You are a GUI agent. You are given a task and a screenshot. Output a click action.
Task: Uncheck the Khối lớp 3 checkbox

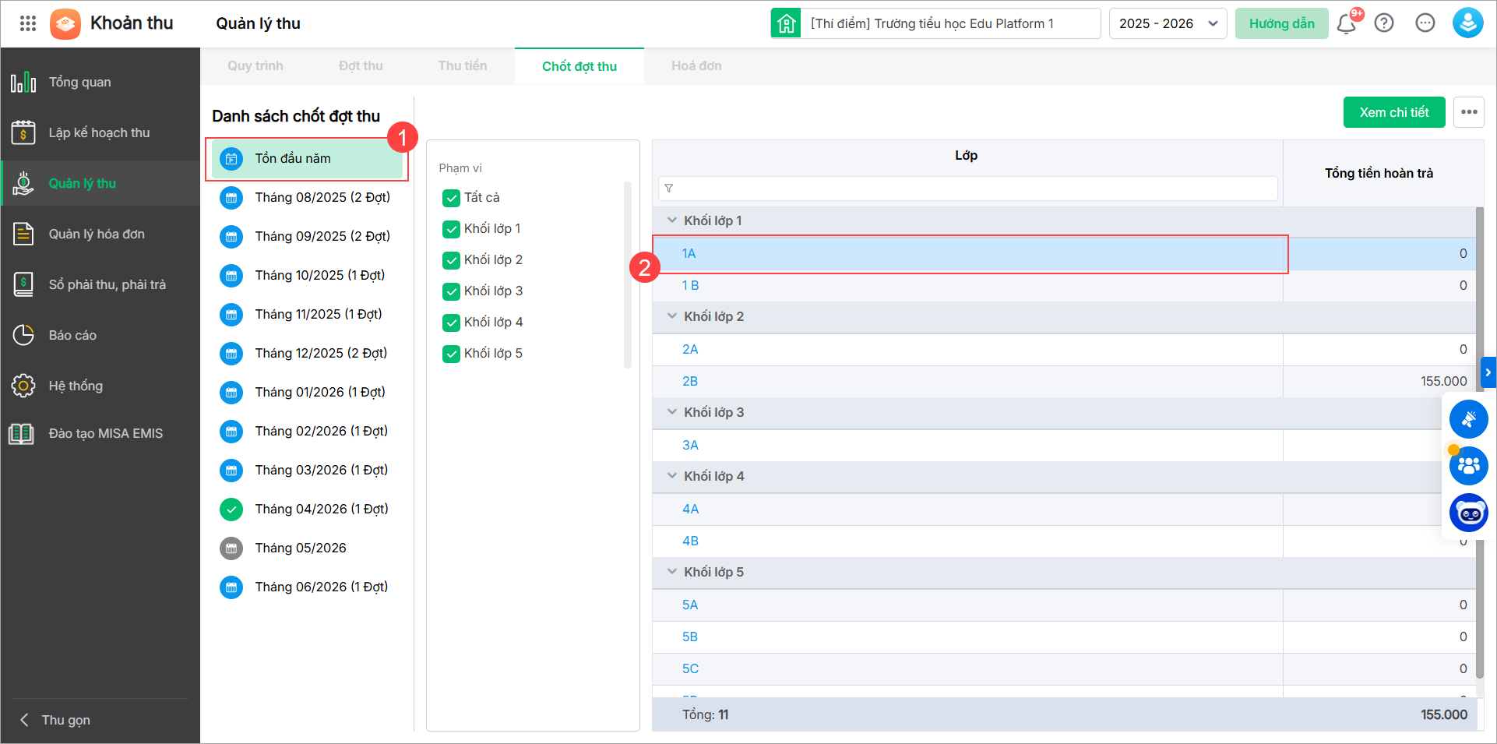coord(451,291)
